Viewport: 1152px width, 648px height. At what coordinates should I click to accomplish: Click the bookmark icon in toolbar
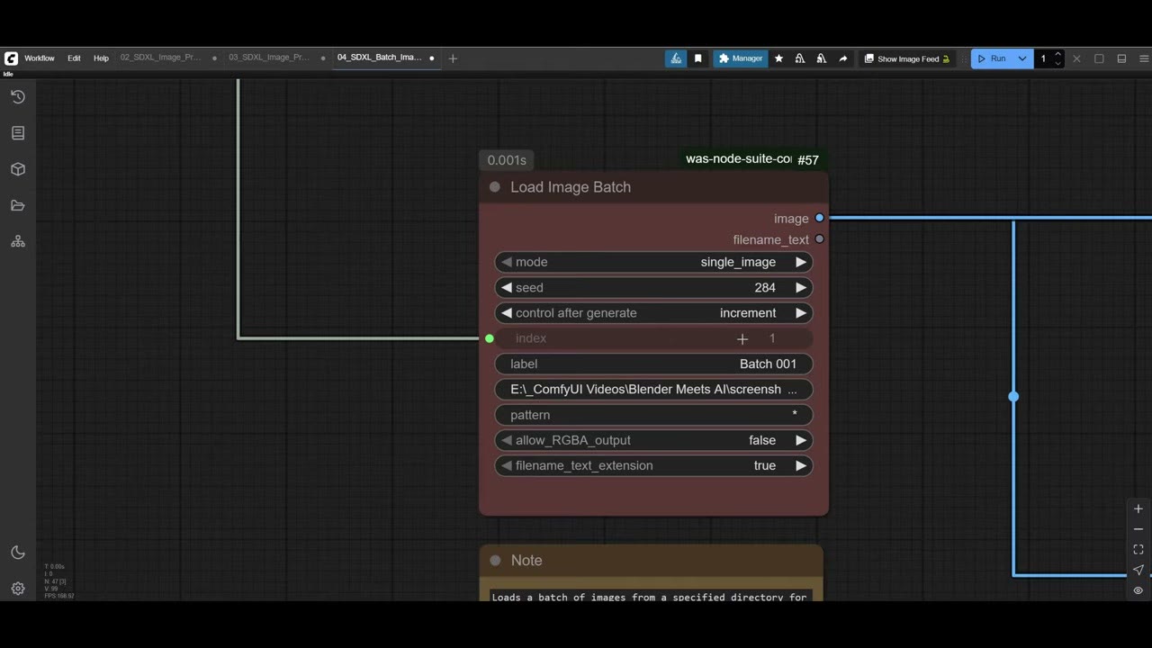pos(697,58)
